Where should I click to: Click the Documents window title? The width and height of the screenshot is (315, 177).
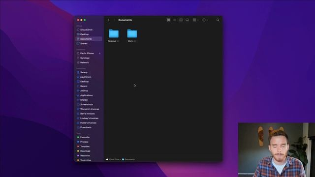tap(125, 20)
